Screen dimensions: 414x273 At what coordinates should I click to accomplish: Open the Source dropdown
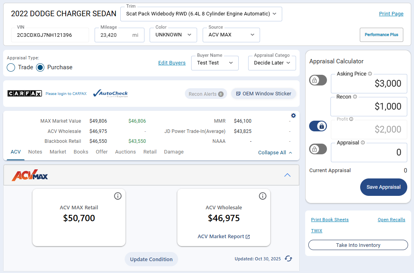[x=231, y=35]
